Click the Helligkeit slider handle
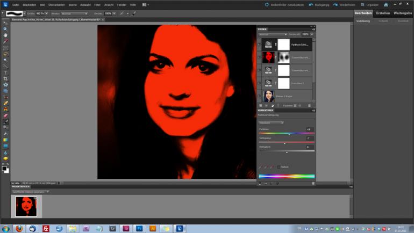 287,152
